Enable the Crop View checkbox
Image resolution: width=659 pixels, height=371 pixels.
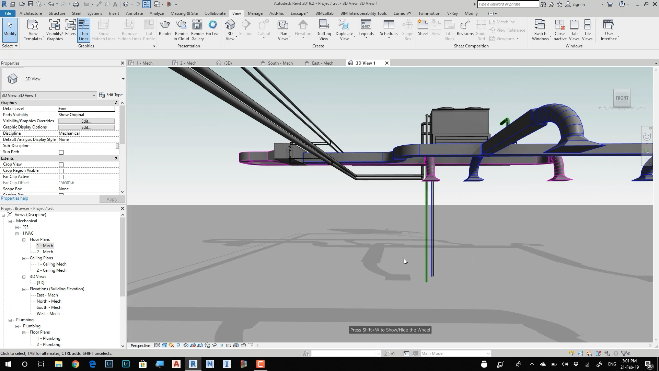(x=61, y=165)
